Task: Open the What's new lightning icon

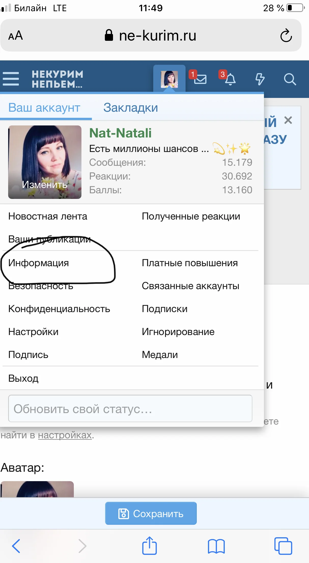Action: [260, 79]
